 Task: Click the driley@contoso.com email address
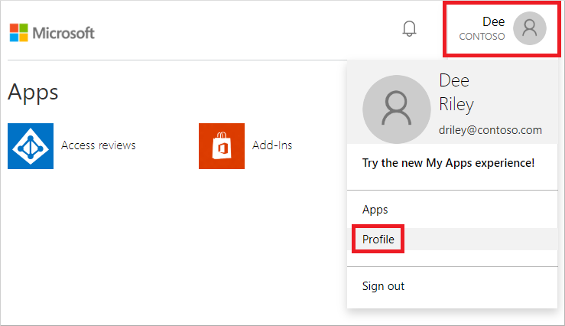click(490, 130)
